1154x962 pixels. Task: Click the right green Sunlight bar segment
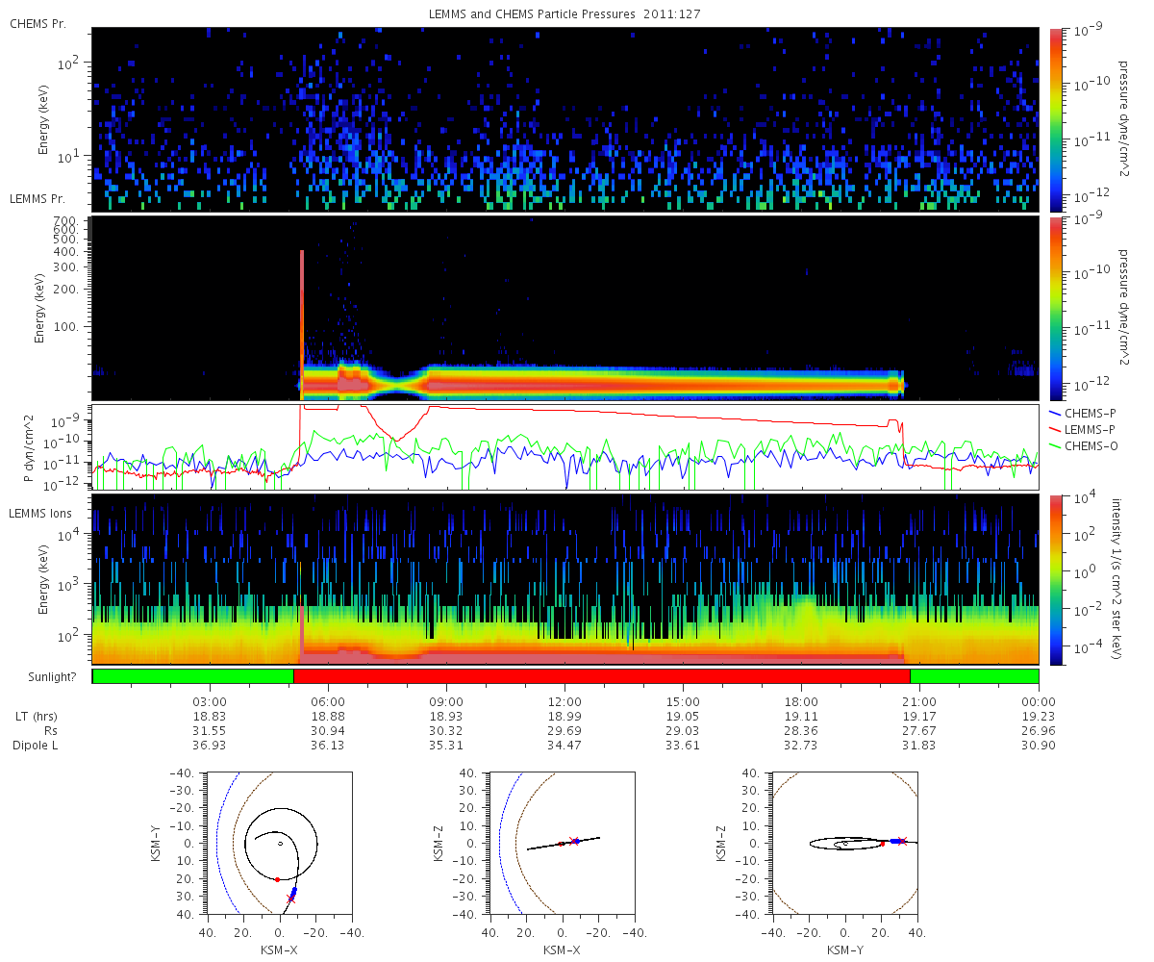tap(974, 676)
